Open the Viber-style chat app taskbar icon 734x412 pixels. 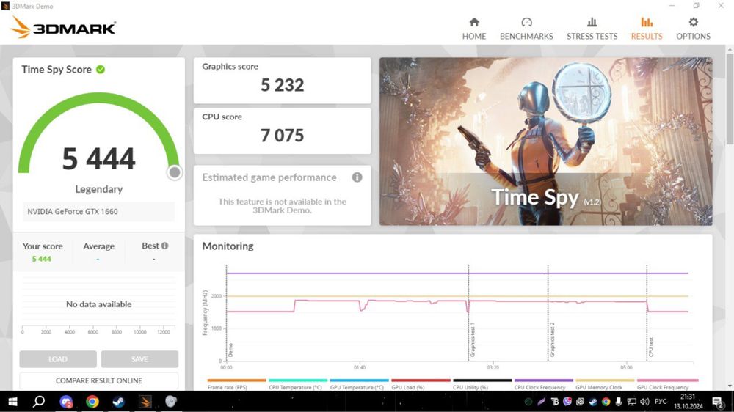point(66,401)
